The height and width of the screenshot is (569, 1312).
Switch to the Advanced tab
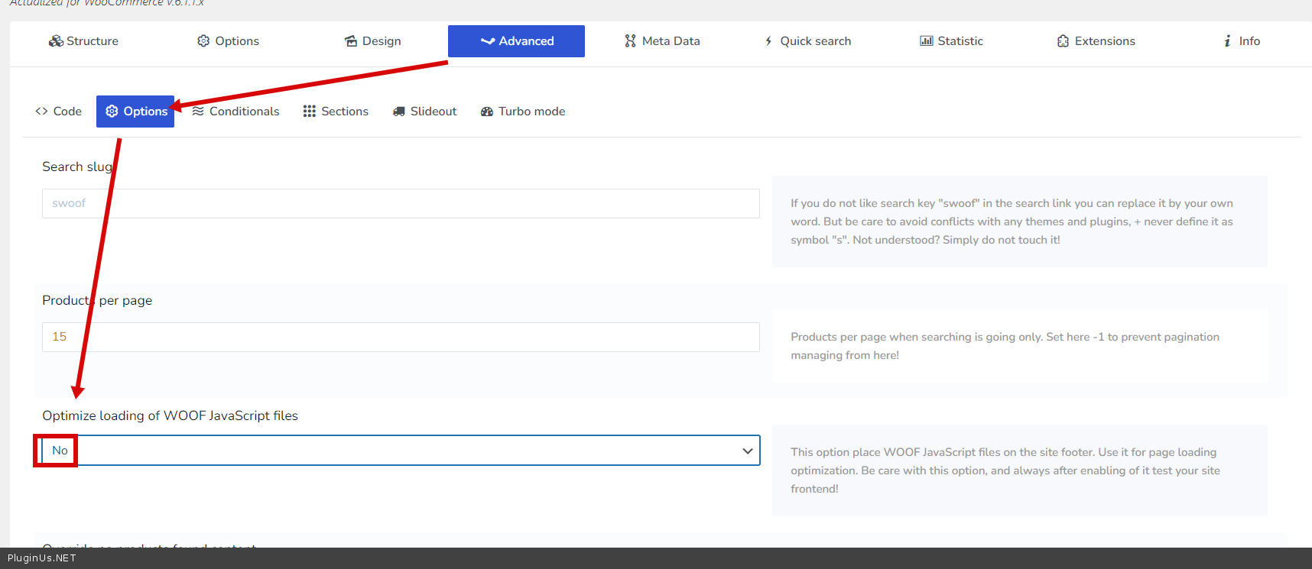[x=516, y=41]
